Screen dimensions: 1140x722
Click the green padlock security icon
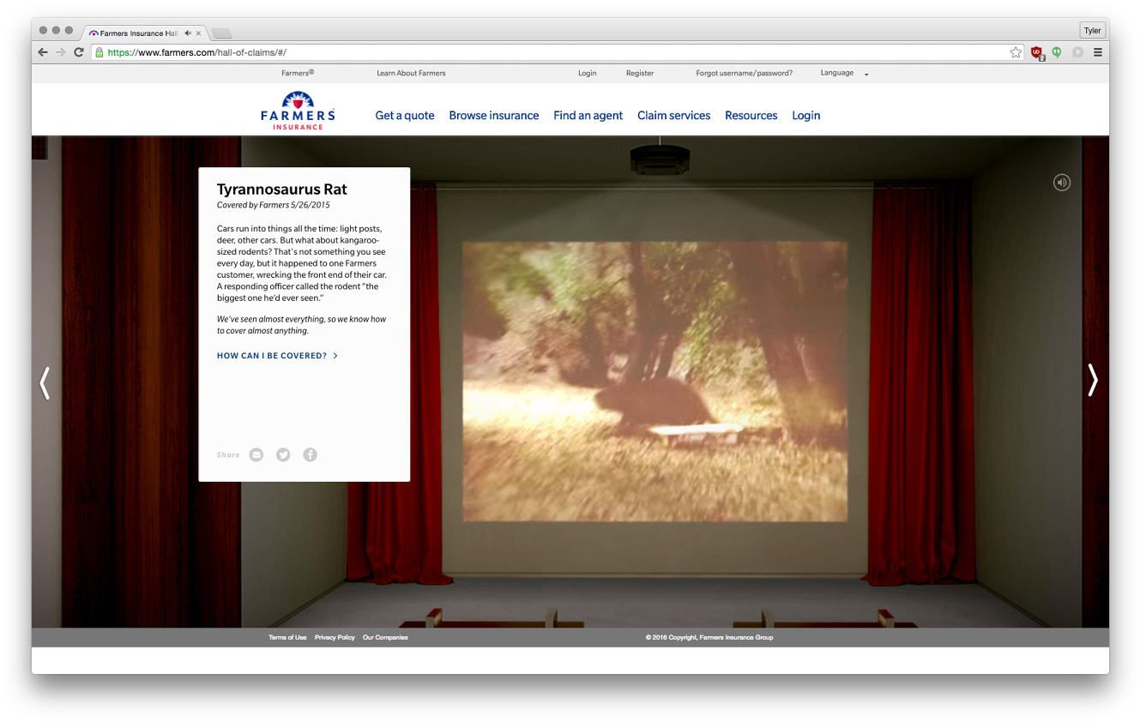[100, 52]
